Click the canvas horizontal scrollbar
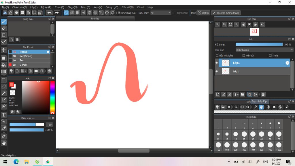The height and width of the screenshot is (166, 295). (x=134, y=150)
